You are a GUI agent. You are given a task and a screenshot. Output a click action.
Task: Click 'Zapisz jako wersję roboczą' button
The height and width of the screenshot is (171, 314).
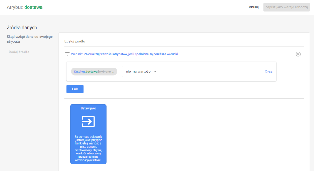[286, 7]
